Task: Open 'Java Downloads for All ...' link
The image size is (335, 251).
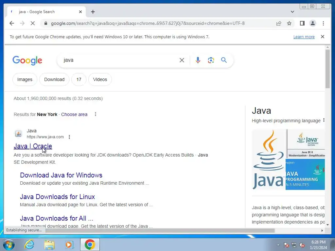Action: 57,218
